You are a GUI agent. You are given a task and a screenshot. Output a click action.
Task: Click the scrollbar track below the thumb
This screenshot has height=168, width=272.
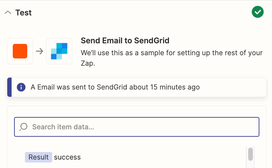point(251,165)
